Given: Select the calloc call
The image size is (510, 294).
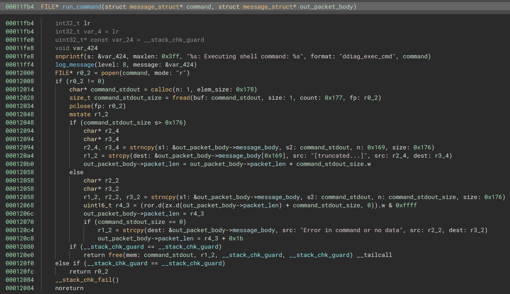Looking at the screenshot, I should (x=162, y=89).
